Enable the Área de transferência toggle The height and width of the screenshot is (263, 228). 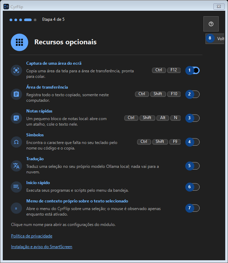tap(192, 94)
